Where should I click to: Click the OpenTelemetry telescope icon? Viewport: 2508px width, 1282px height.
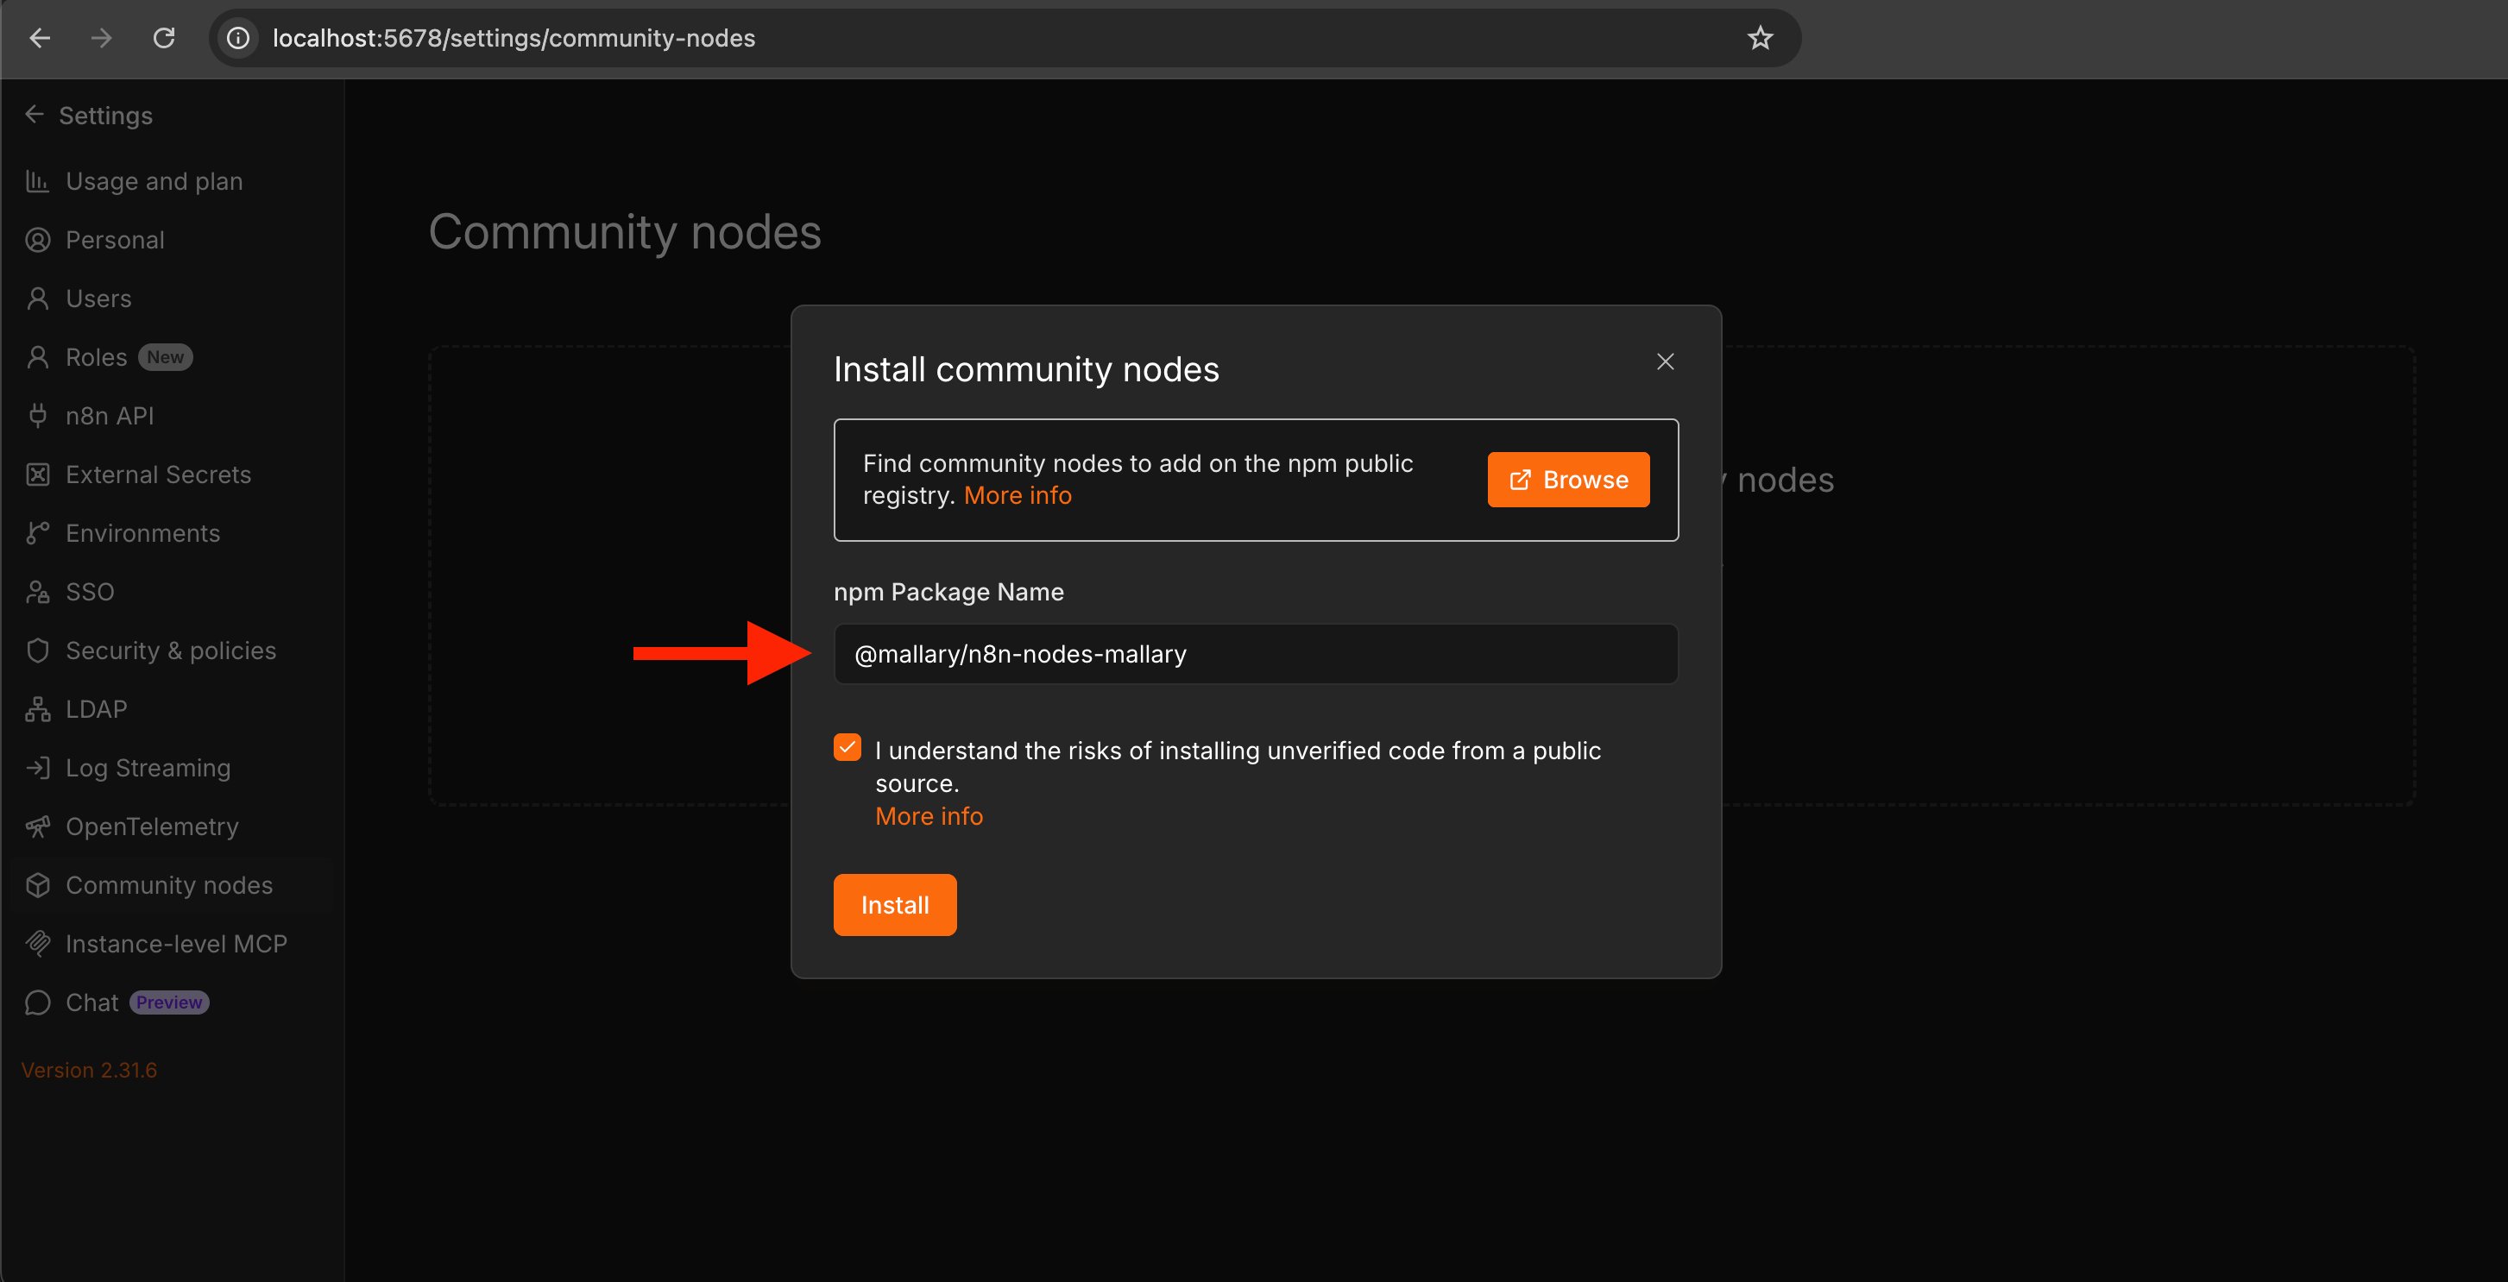tap(38, 826)
